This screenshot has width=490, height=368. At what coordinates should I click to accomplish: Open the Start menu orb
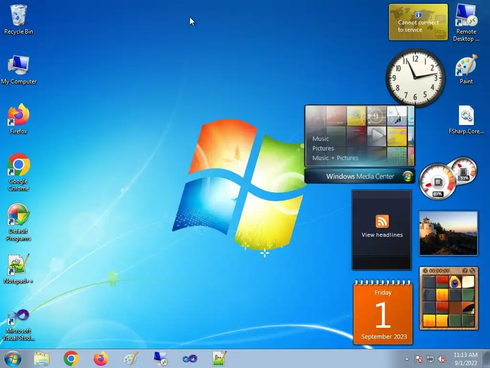pos(13,358)
